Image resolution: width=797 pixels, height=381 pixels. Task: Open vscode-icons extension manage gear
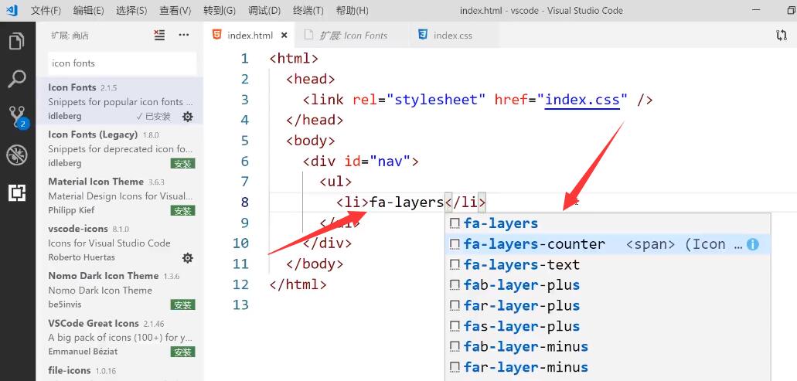click(188, 257)
